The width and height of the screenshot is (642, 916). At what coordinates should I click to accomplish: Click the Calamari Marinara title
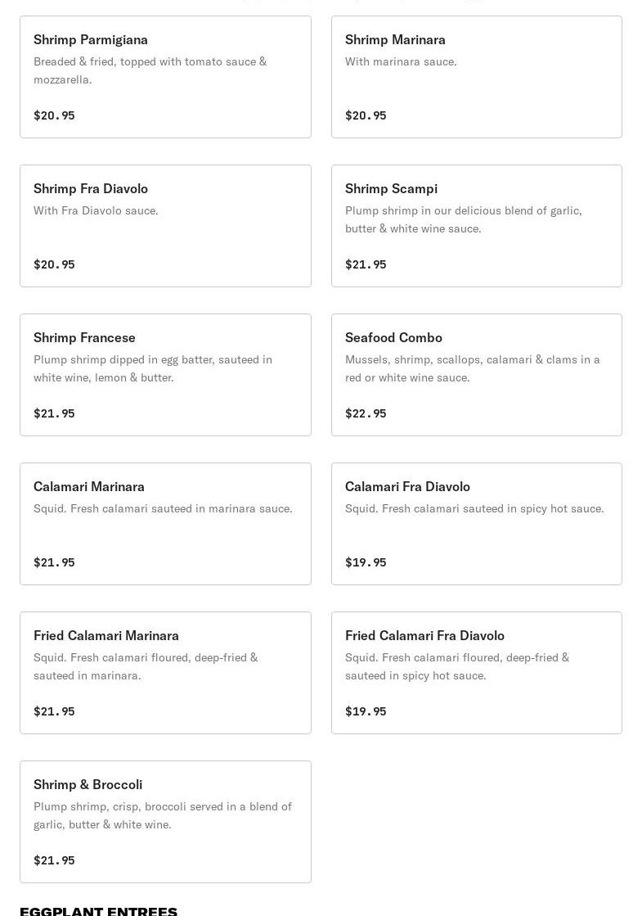click(x=89, y=486)
